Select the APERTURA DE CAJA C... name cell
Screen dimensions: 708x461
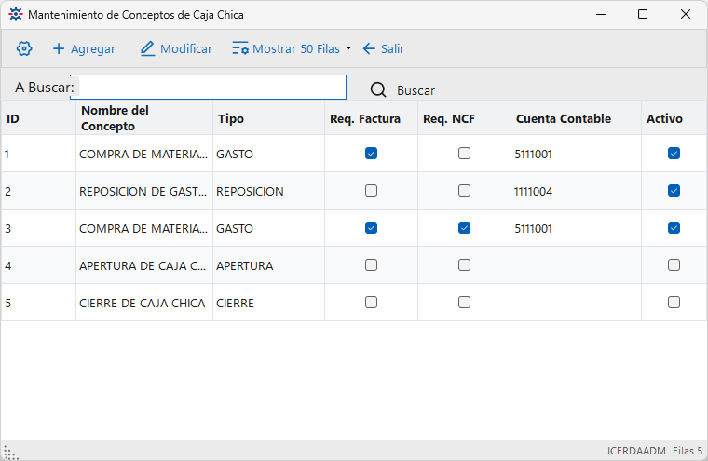pyautogui.click(x=144, y=265)
